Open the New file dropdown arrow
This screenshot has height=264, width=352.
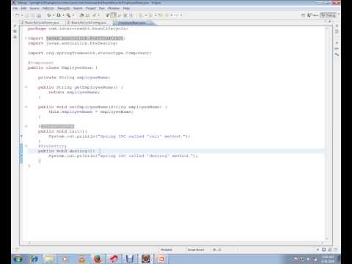[22, 15]
